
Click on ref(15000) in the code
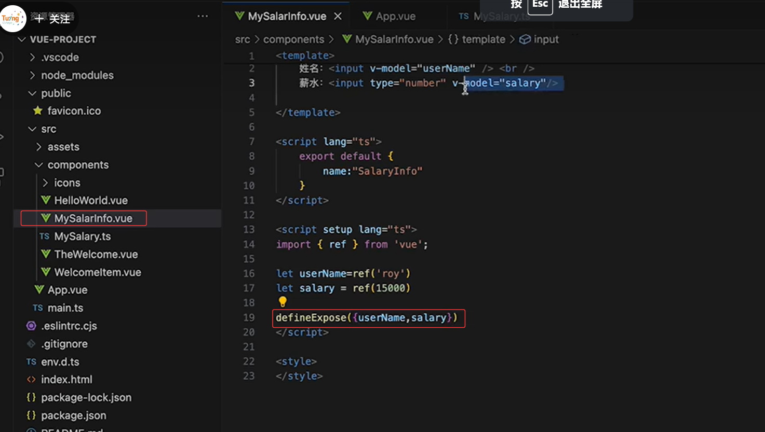(x=382, y=288)
